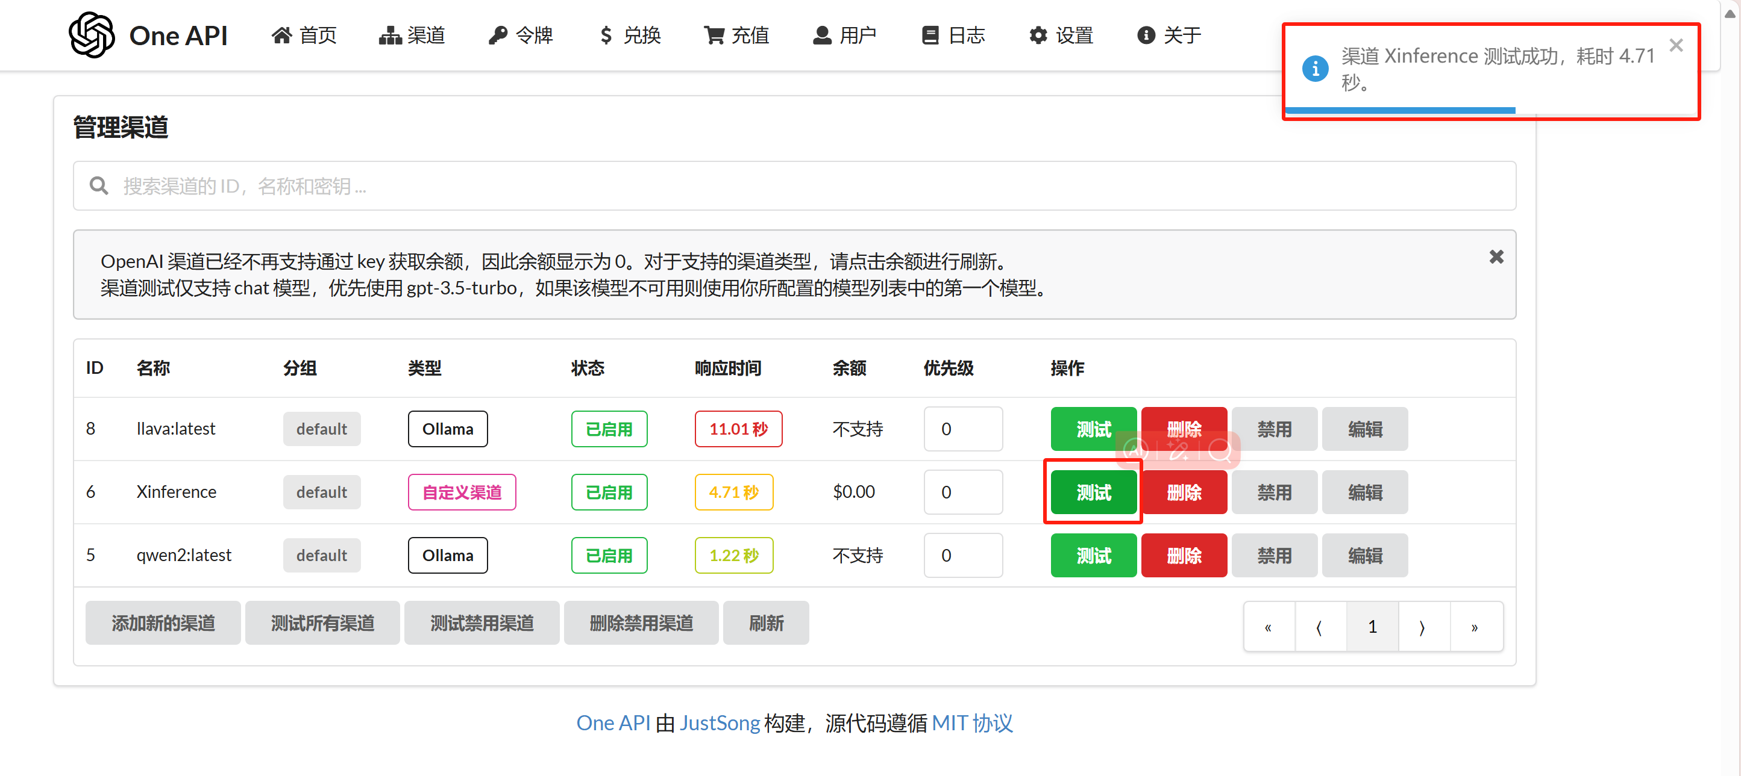Screen dimensions: 1741x776
Task: Disable the Xinference channel
Action: point(1274,492)
